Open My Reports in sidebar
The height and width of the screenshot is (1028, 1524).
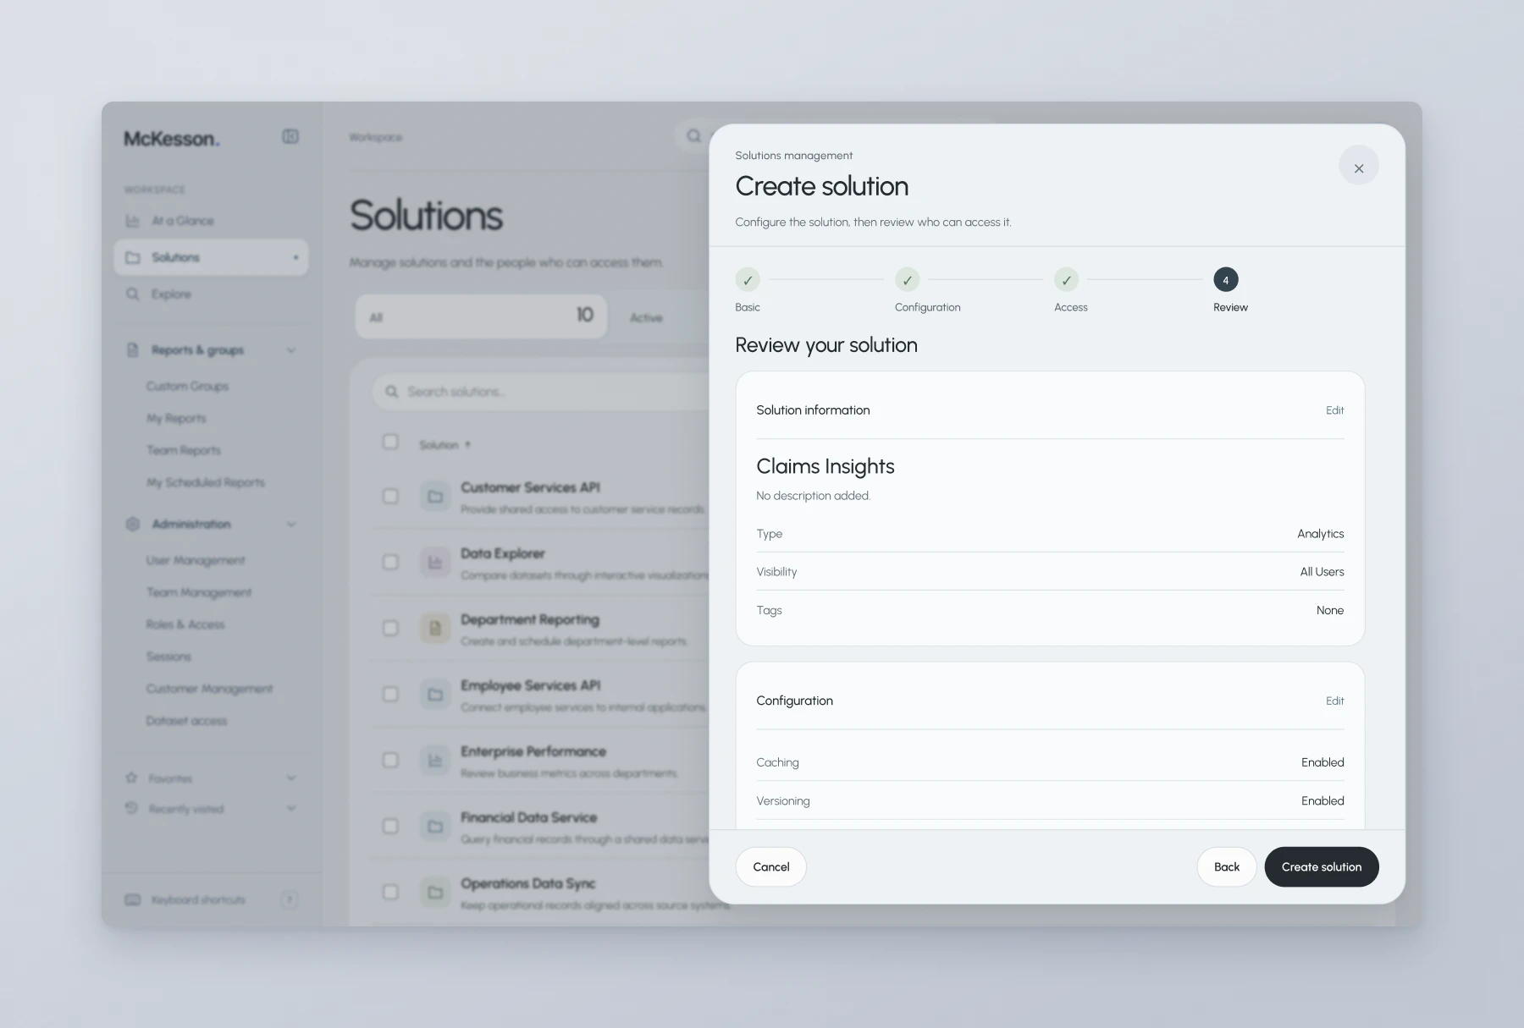[x=176, y=418]
